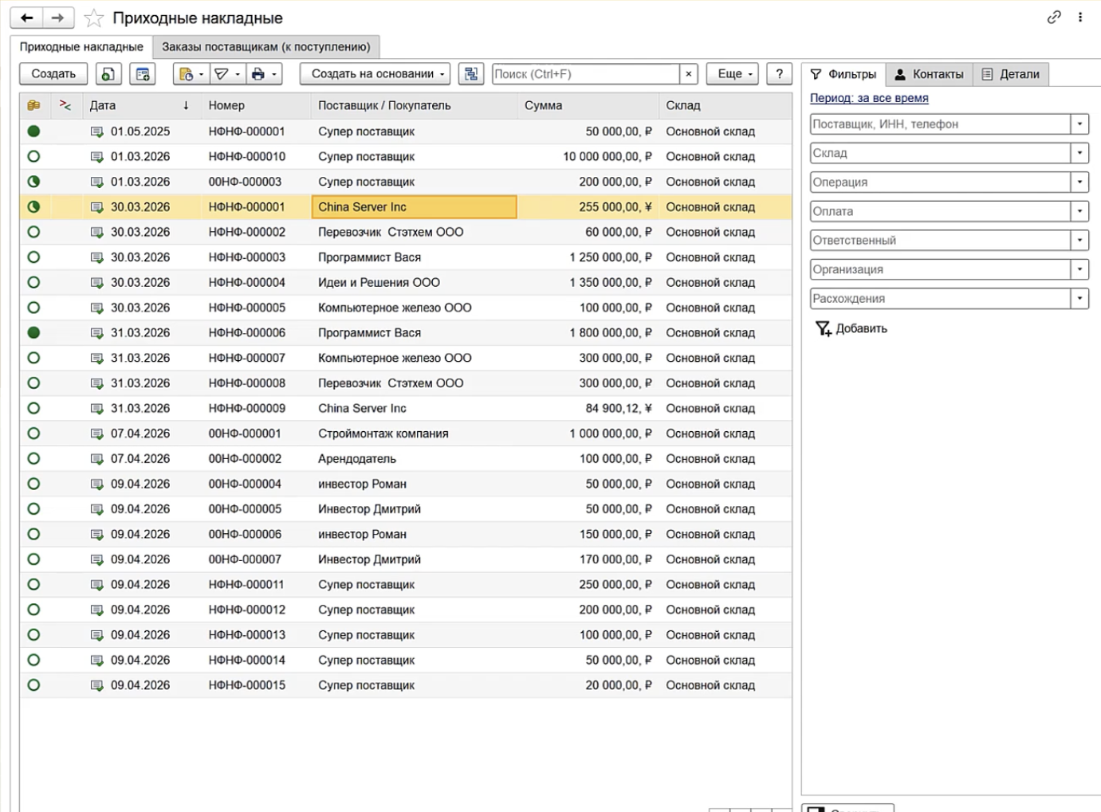
Task: Focus the Поиск (Ctrl+F) search field
Action: 586,74
